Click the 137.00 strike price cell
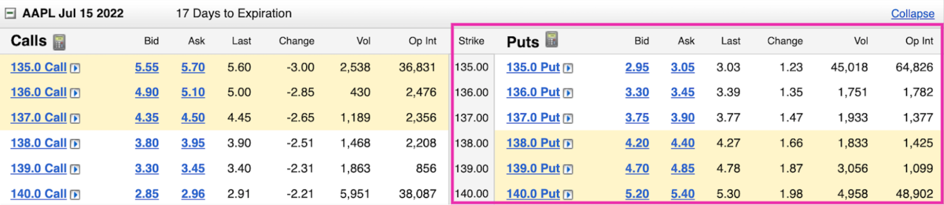This screenshot has height=205, width=944. [471, 118]
